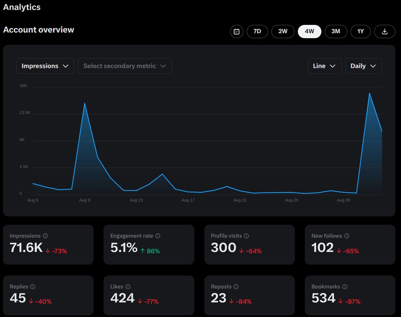The image size is (401, 317).
Task: Show info about Engagement rate
Action: pos(158,236)
